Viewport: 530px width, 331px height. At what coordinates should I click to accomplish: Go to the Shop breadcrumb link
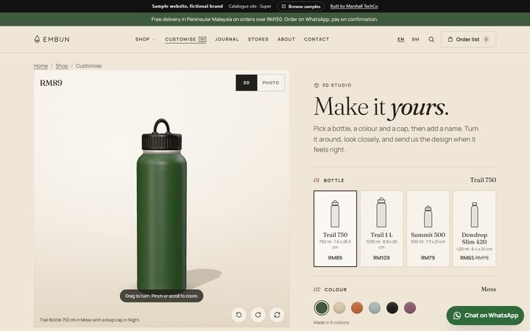[62, 66]
